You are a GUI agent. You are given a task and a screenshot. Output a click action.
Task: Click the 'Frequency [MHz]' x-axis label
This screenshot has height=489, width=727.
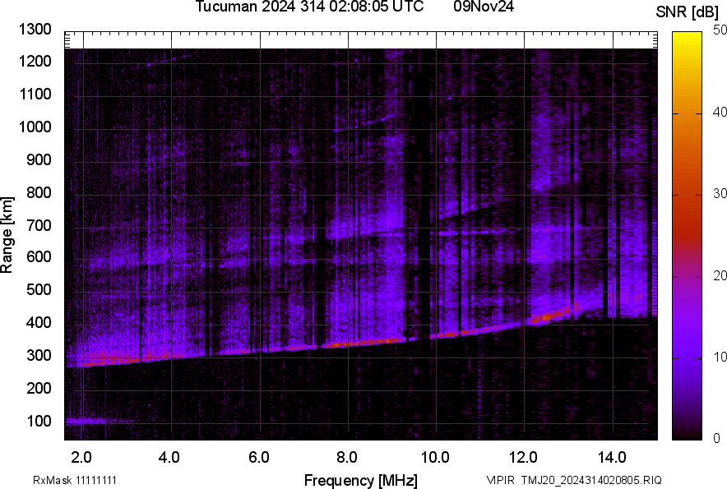[360, 480]
